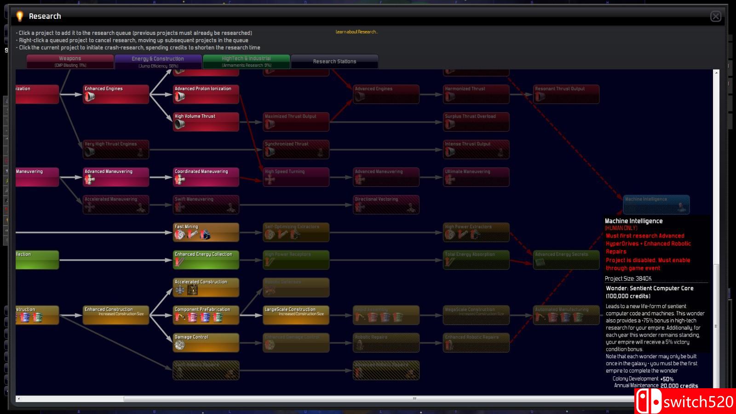736x414 pixels.
Task: Click the lightbulb Research icon
Action: tap(19, 17)
